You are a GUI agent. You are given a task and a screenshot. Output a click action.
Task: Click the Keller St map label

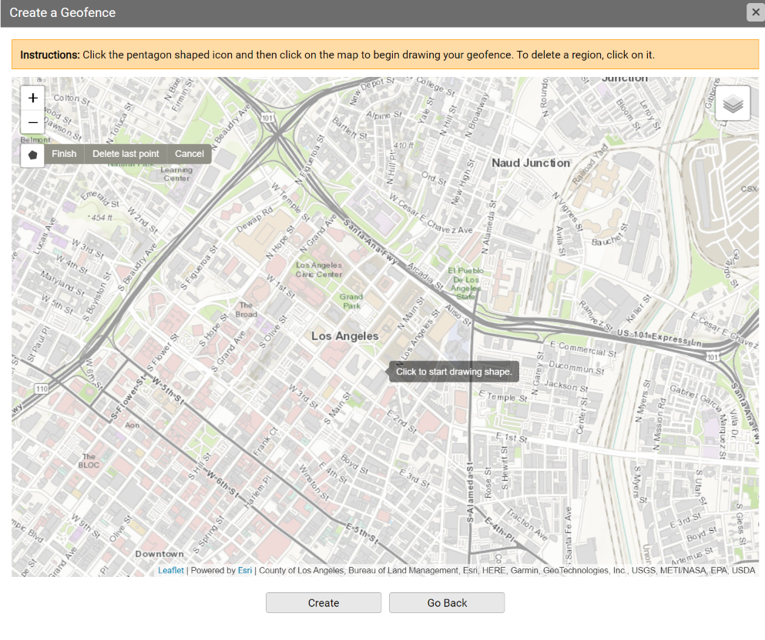(x=638, y=308)
